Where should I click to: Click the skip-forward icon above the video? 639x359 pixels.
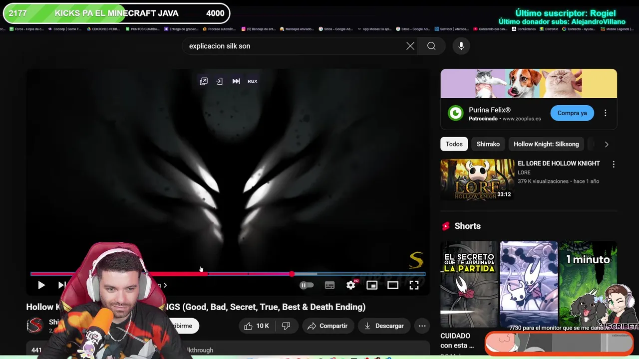point(236,81)
